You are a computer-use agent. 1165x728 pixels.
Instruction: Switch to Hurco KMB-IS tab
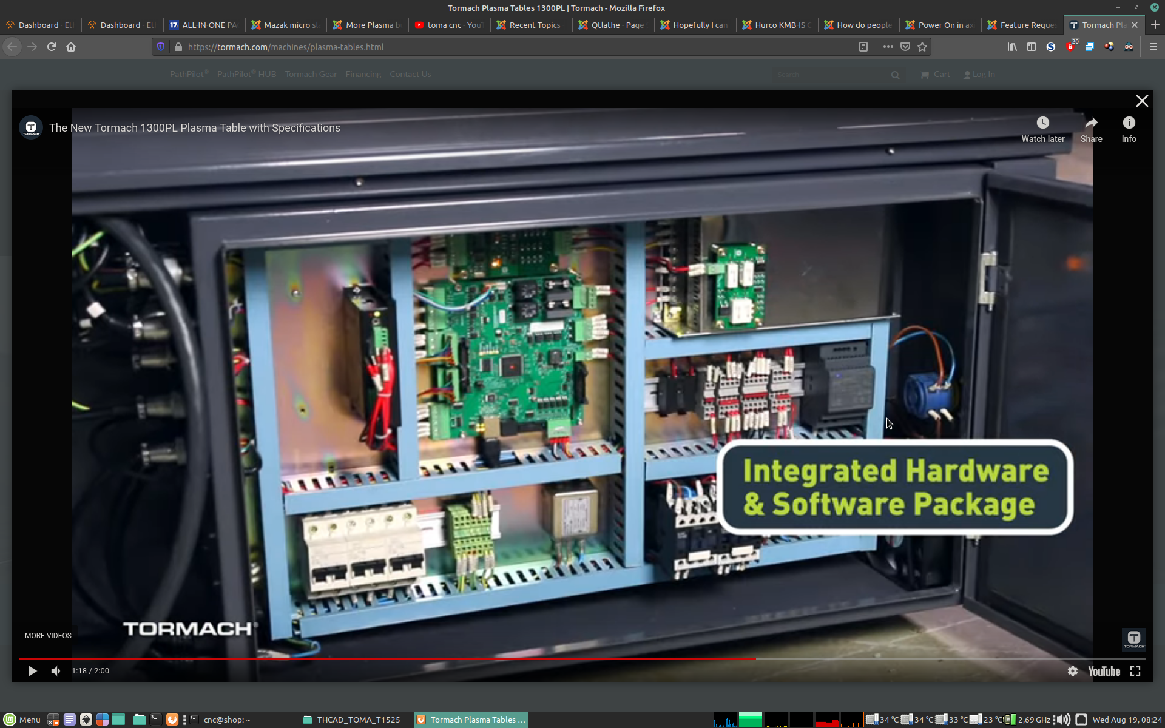[x=777, y=25]
